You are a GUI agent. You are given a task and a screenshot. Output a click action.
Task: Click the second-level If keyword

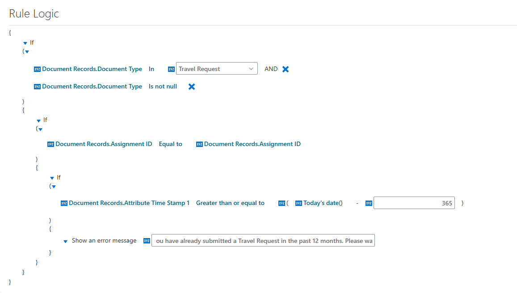pos(45,120)
